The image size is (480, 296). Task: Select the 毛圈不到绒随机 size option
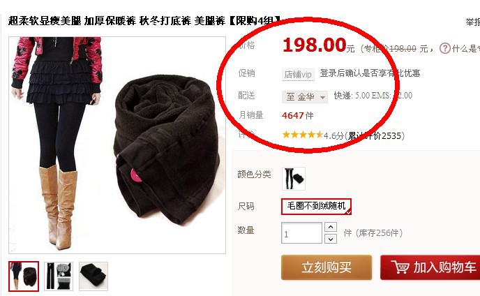(316, 206)
